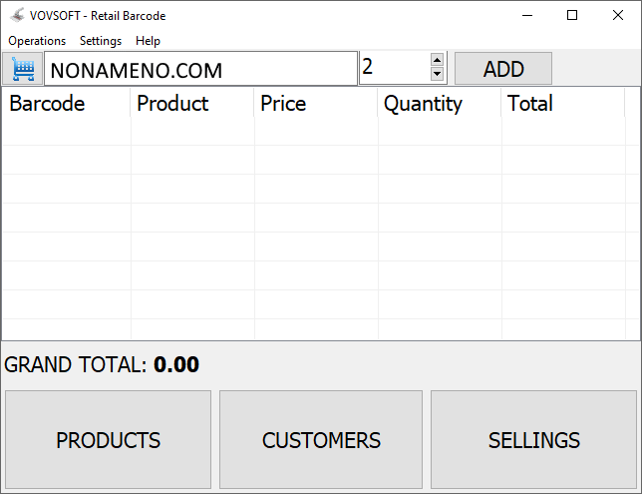Click the VOVSOFT app icon in title bar

point(17,16)
